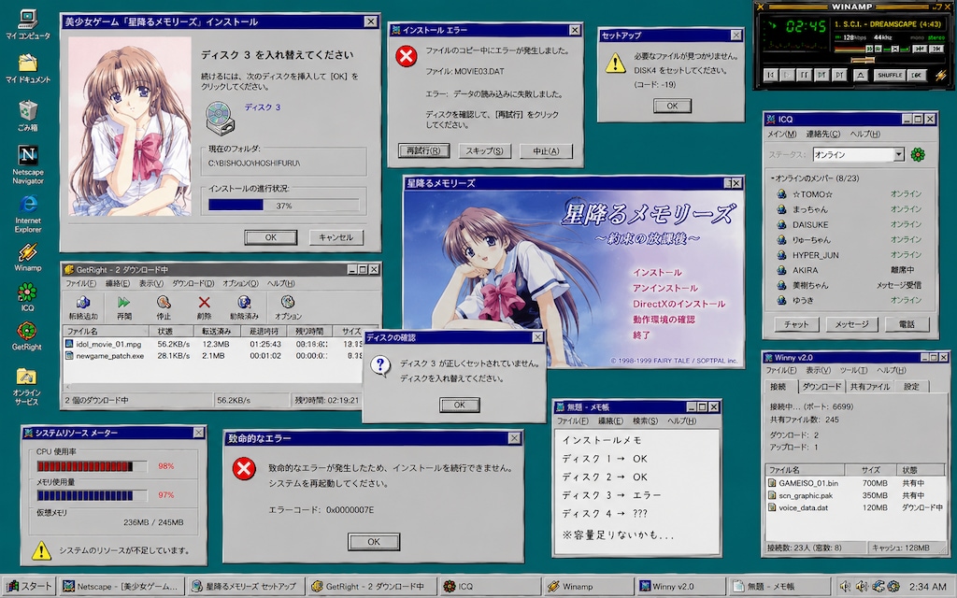Click the first GetRight toolbar icon for adding
Image resolution: width=957 pixels, height=598 pixels.
(x=83, y=303)
